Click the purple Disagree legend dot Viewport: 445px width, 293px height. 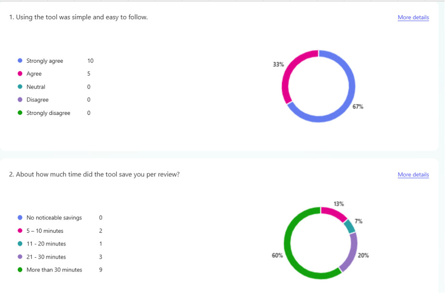pyautogui.click(x=20, y=100)
